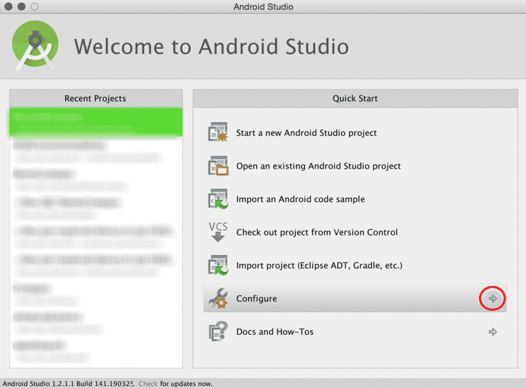Click the Android Studio logo
The width and height of the screenshot is (526, 388).
[35, 46]
